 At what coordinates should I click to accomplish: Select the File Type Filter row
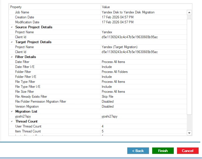(98, 82)
